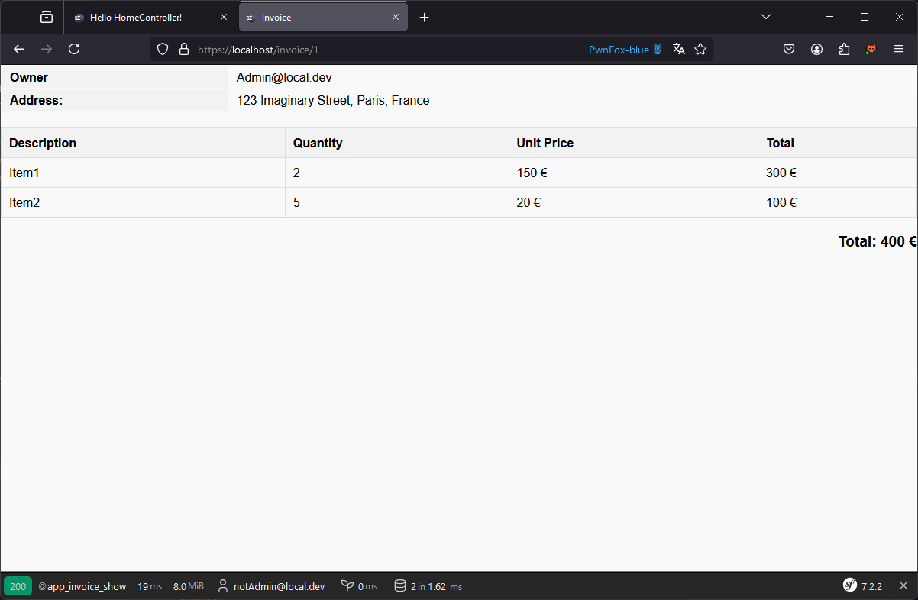Click the URL address bar
This screenshot has width=918, height=600.
pyautogui.click(x=382, y=49)
